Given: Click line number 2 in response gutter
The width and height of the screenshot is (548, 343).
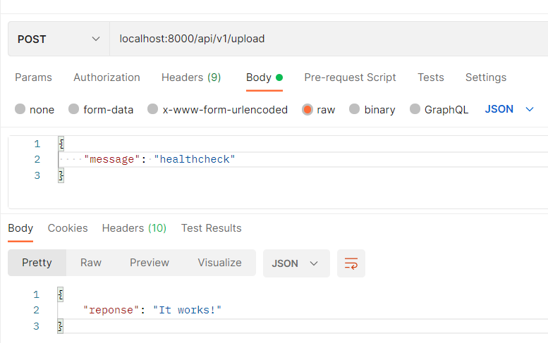Looking at the screenshot, I should 37,310.
